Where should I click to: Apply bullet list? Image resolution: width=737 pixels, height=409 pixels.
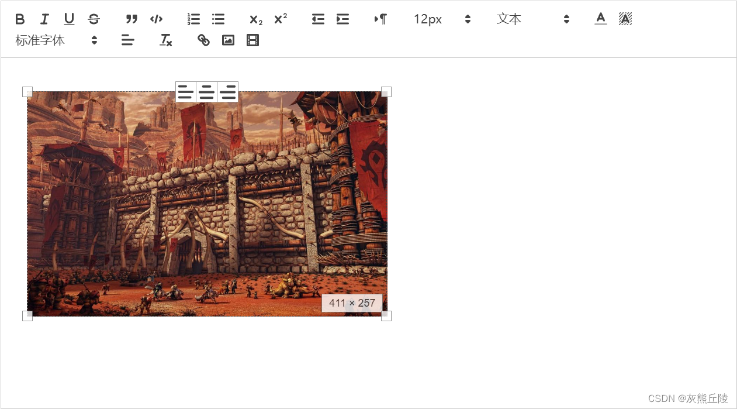218,19
